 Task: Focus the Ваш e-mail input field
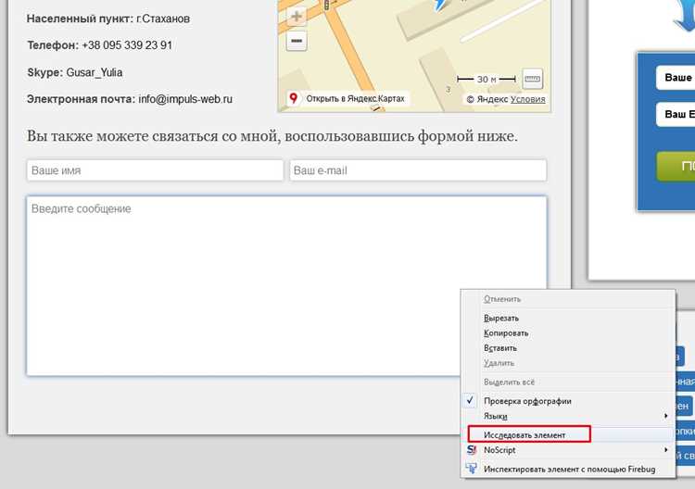point(418,170)
